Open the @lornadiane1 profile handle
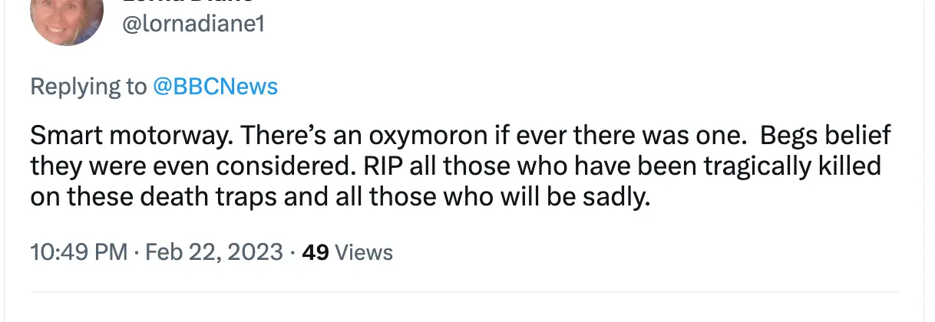Image resolution: width=935 pixels, height=322 pixels. (x=193, y=25)
